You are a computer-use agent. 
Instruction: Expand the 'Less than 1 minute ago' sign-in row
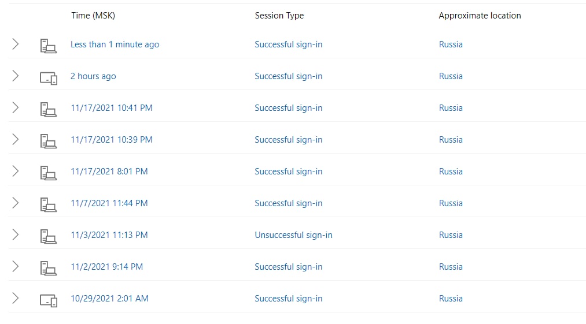(x=15, y=44)
